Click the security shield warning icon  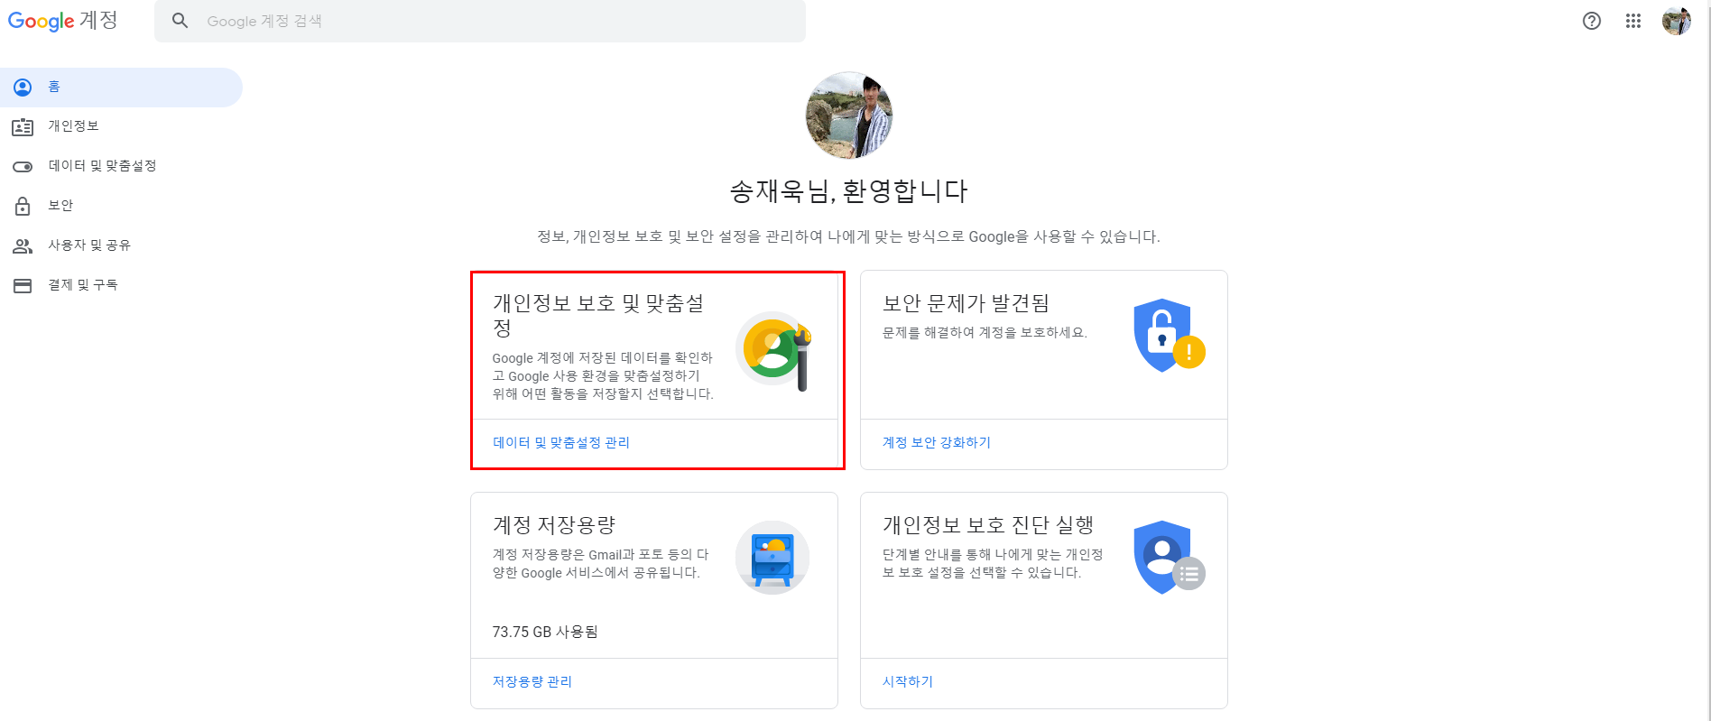1169,336
